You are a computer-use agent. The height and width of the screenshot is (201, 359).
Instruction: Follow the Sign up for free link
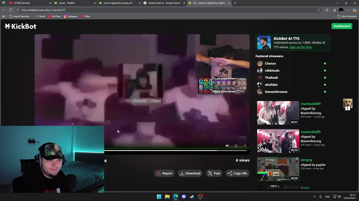301,47
